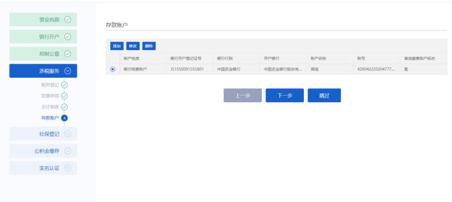Image resolution: width=452 pixels, height=202 pixels.
Task: Open the 营业执照 step in sidebar
Action: click(x=43, y=19)
